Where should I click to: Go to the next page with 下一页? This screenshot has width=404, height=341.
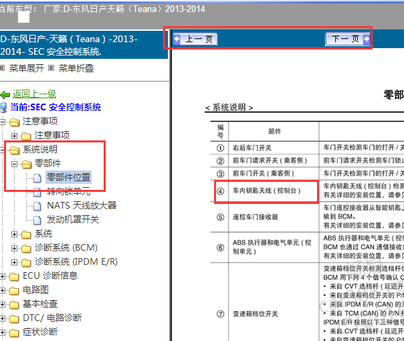pos(348,39)
